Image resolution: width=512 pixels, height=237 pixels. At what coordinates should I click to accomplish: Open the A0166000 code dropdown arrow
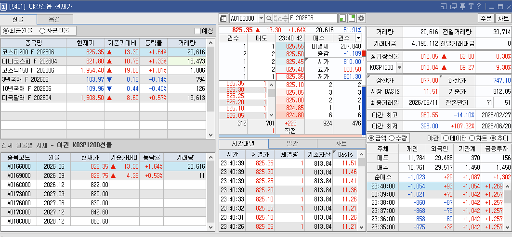pyautogui.click(x=261, y=18)
